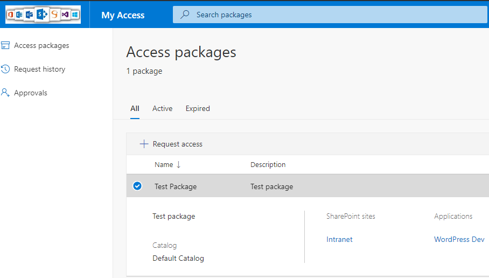
Task: Click the My Access header title
Action: click(123, 15)
